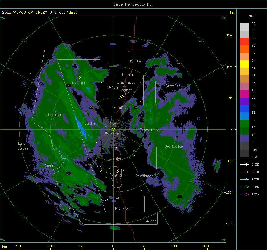Click the 2021/05/08 07:06:20 UTC timestamp
This screenshot has width=267, height=250.
(29, 12)
